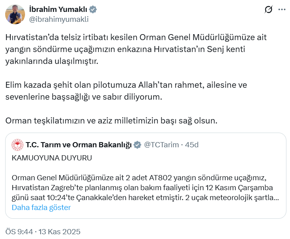Click the paragraph starting with Elim kazada

click(127, 91)
